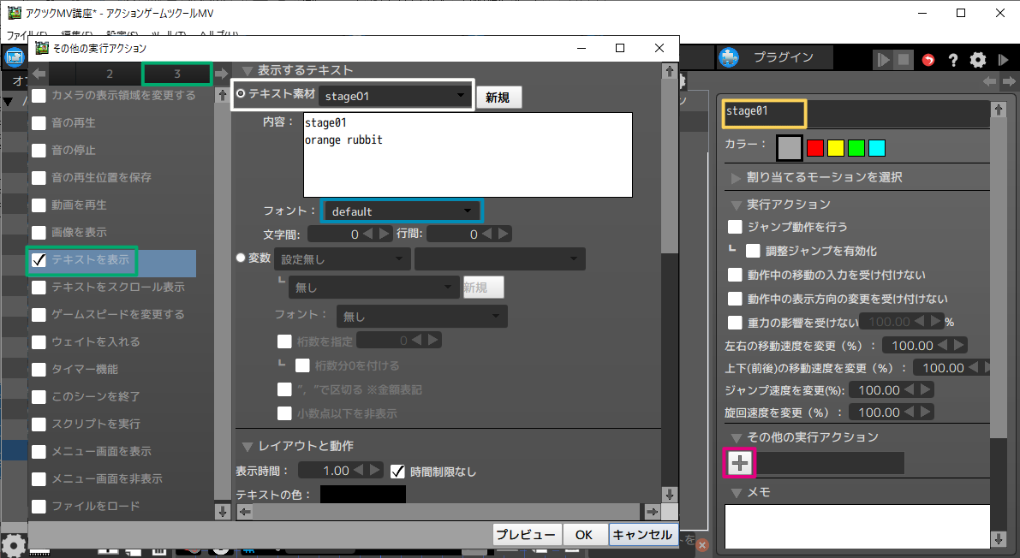
Task: Click the gear icon at bottom-left corner
Action: pyautogui.click(x=12, y=544)
